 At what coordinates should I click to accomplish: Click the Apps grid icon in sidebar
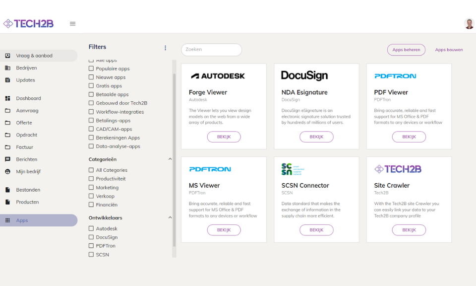click(7, 220)
